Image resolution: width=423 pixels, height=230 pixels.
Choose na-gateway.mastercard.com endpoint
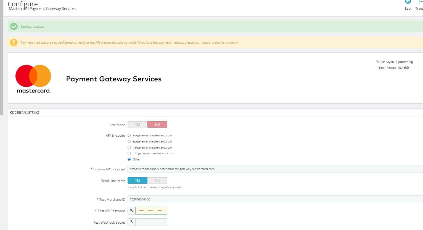coord(129,147)
